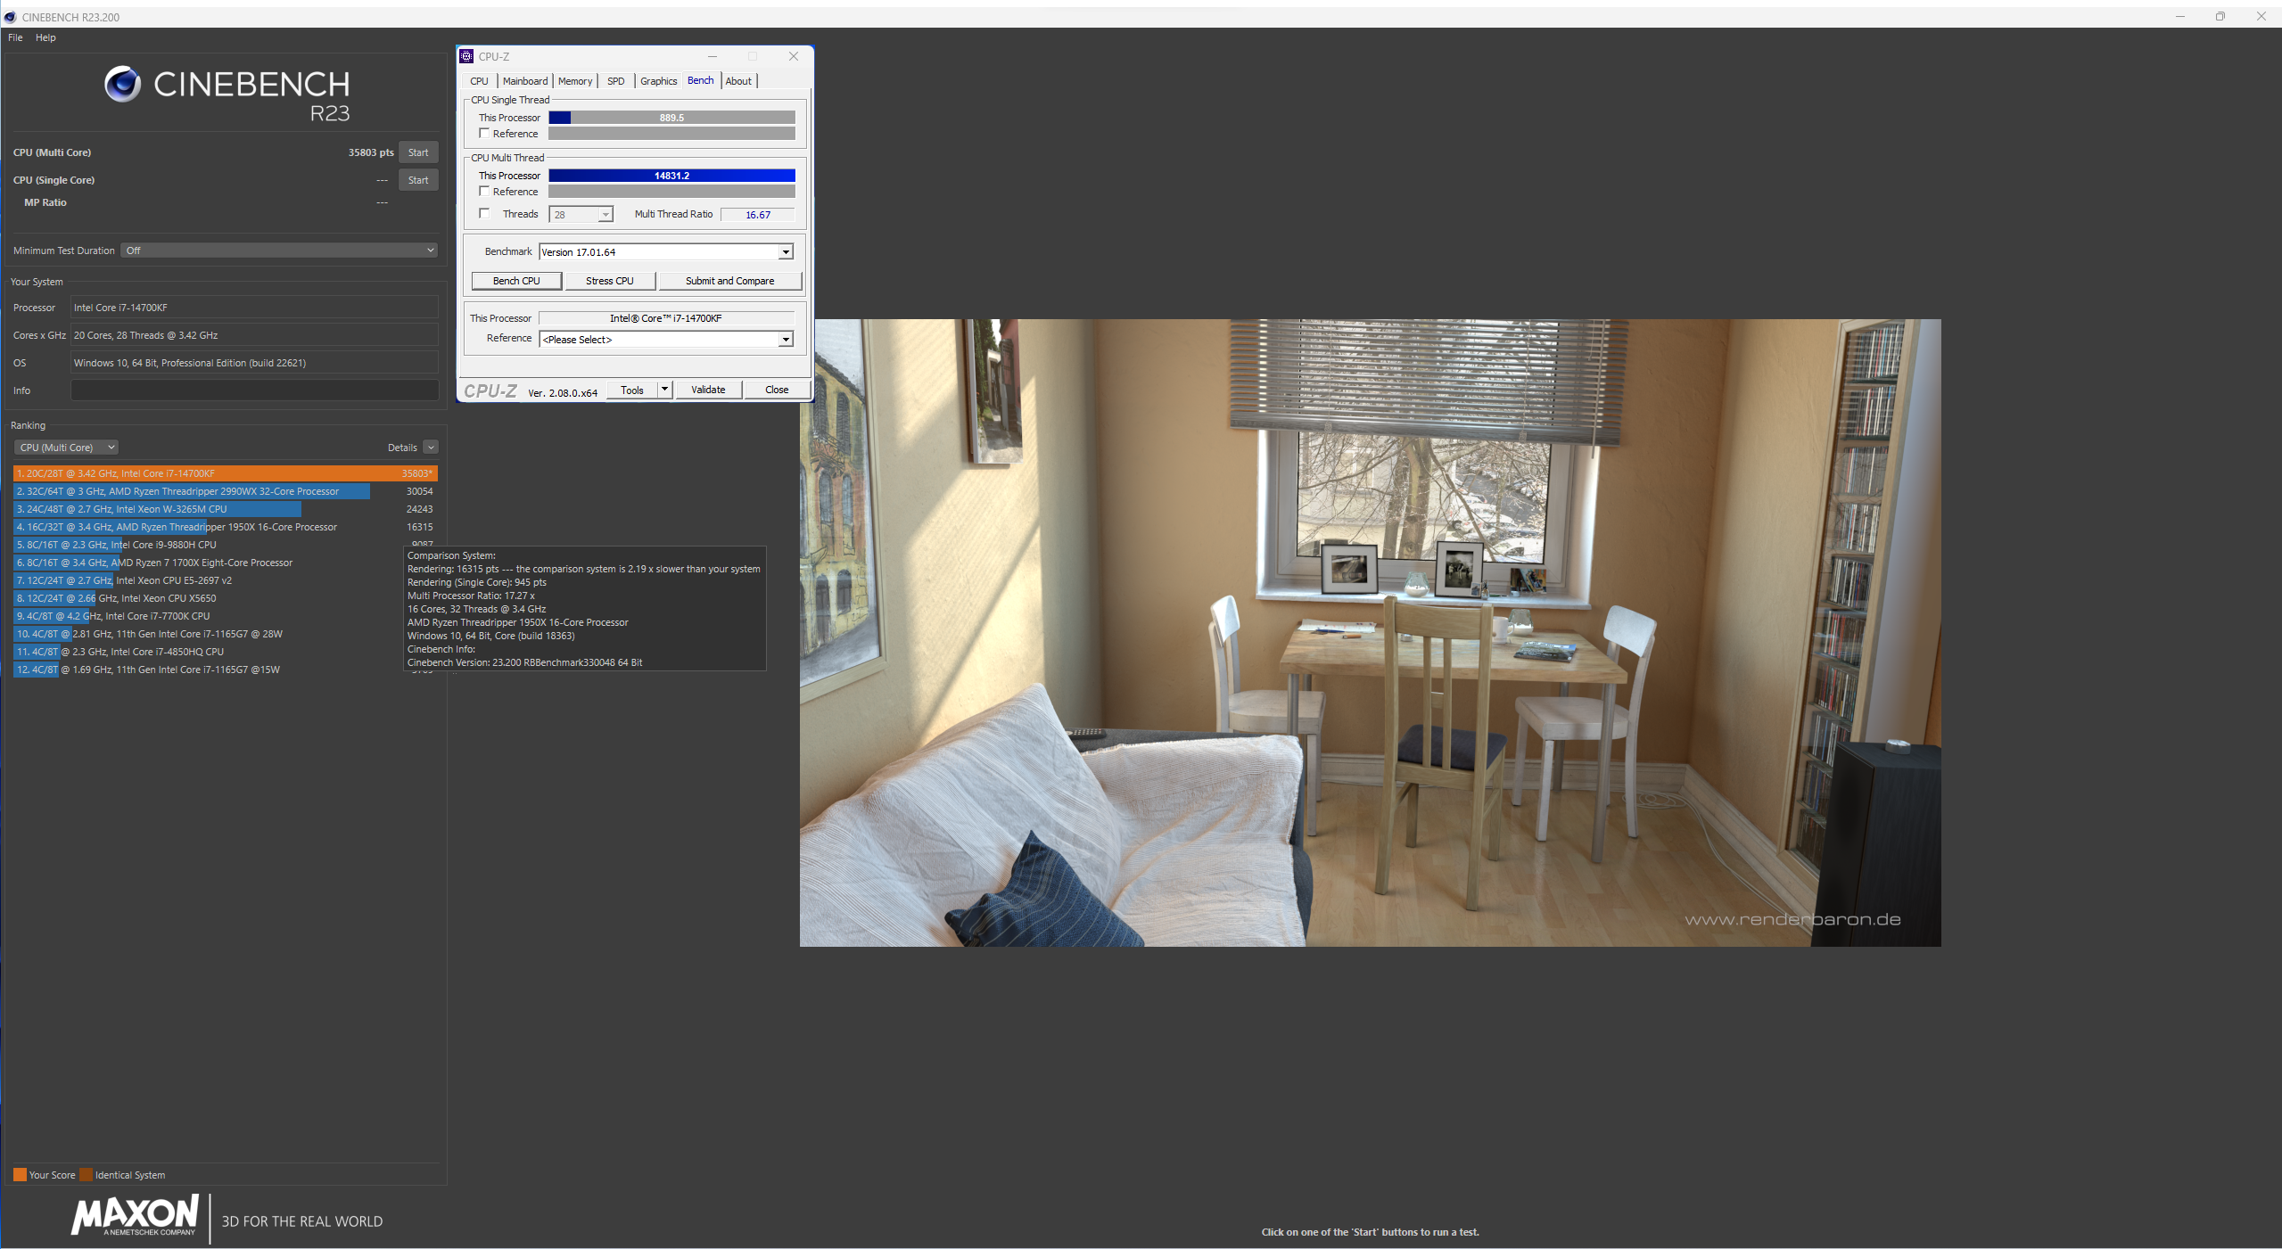Screen dimensions: 2282x1249
Task: Select ranking row Intel Core i7-14700KF
Action: click(226, 473)
